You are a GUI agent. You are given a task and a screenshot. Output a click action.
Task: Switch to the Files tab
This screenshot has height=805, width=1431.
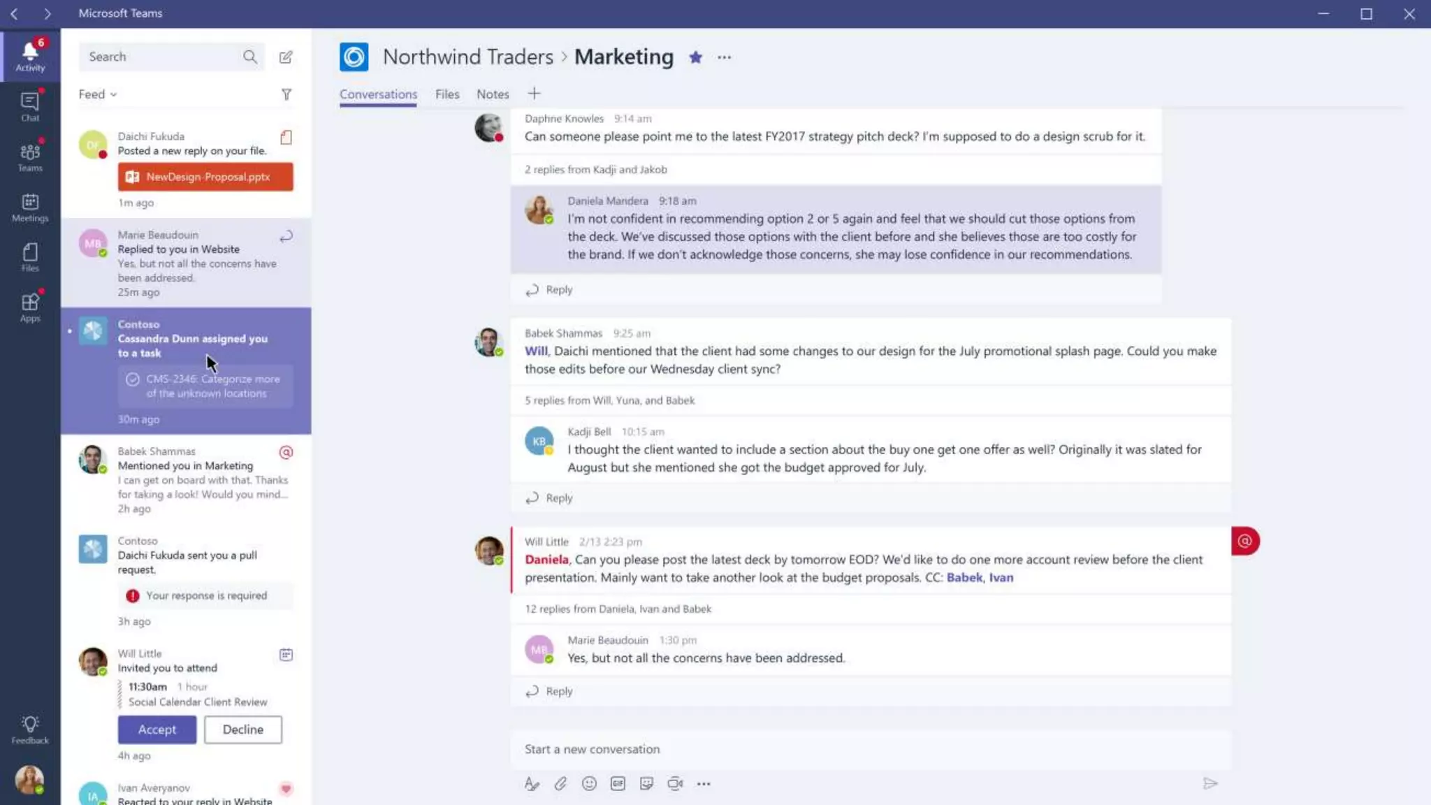click(x=447, y=94)
